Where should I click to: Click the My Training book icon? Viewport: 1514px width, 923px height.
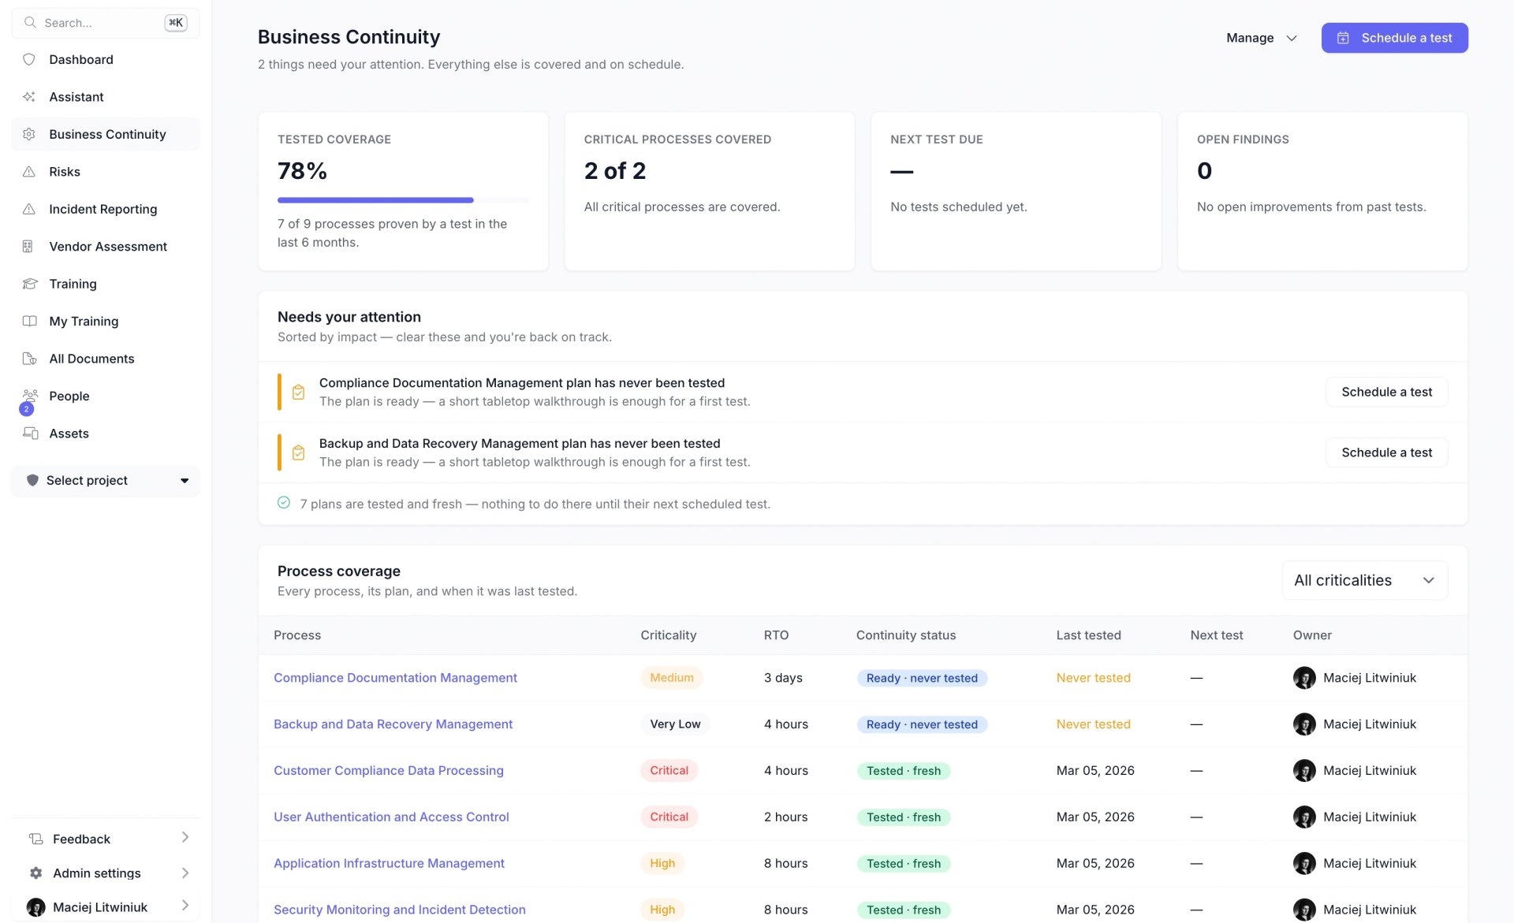(x=30, y=321)
